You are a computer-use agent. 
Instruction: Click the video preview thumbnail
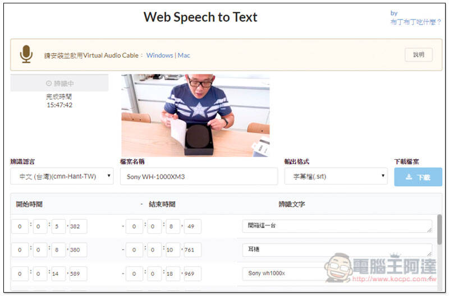coord(195,115)
